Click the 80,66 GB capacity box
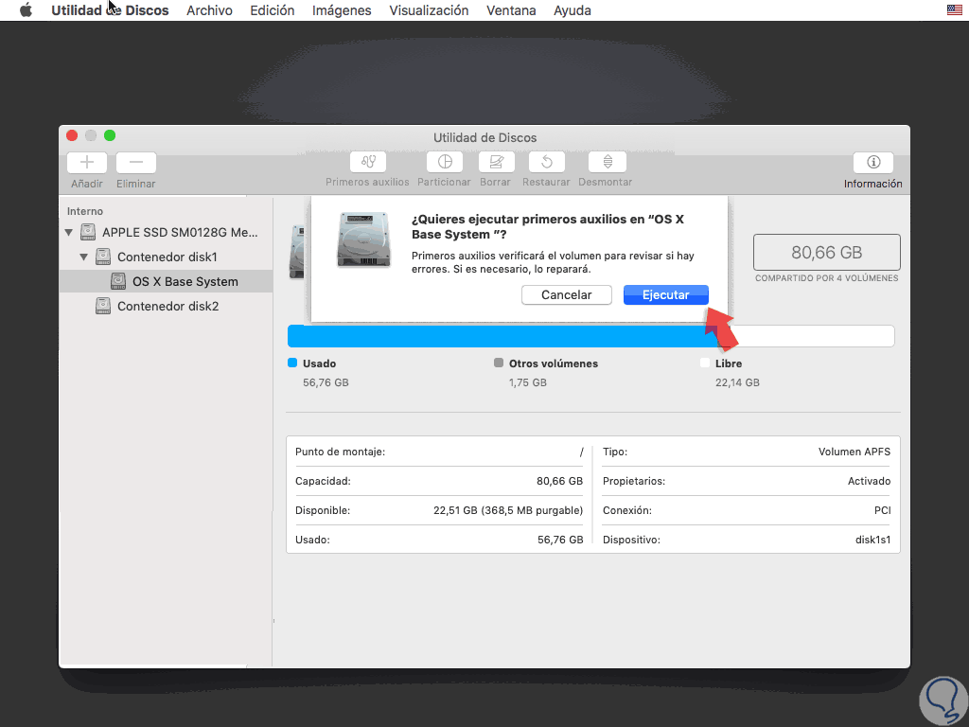The height and width of the screenshot is (727, 969). pos(826,252)
